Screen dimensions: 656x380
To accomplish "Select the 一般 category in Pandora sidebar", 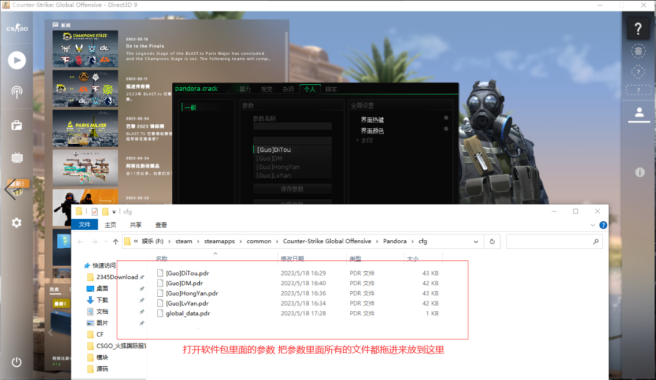I will 190,107.
